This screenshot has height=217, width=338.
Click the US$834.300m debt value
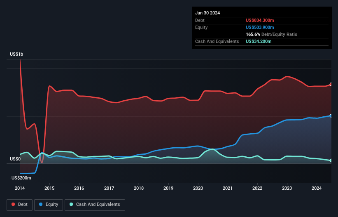coord(260,20)
